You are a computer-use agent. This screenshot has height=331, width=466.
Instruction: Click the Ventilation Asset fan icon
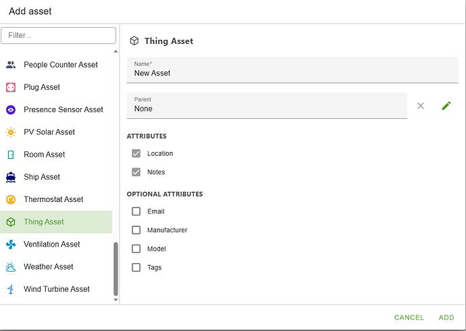click(x=11, y=245)
